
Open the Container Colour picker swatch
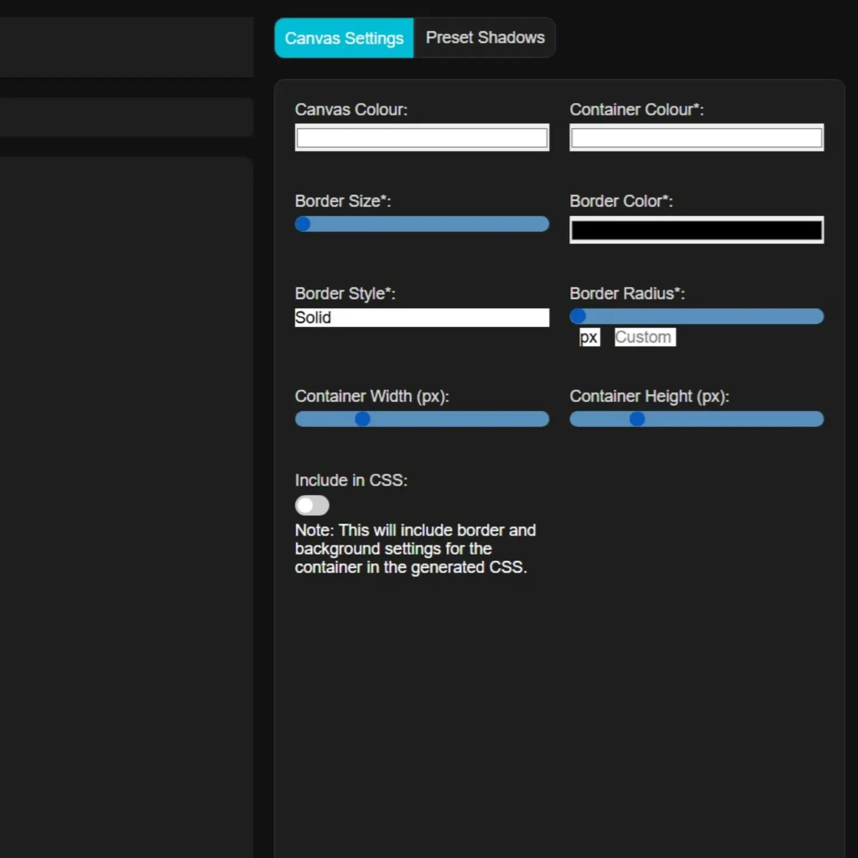(696, 138)
